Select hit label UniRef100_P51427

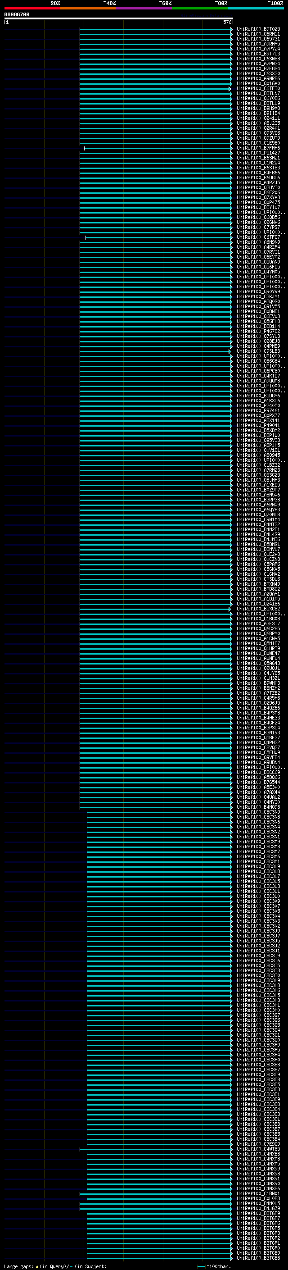click(258, 153)
